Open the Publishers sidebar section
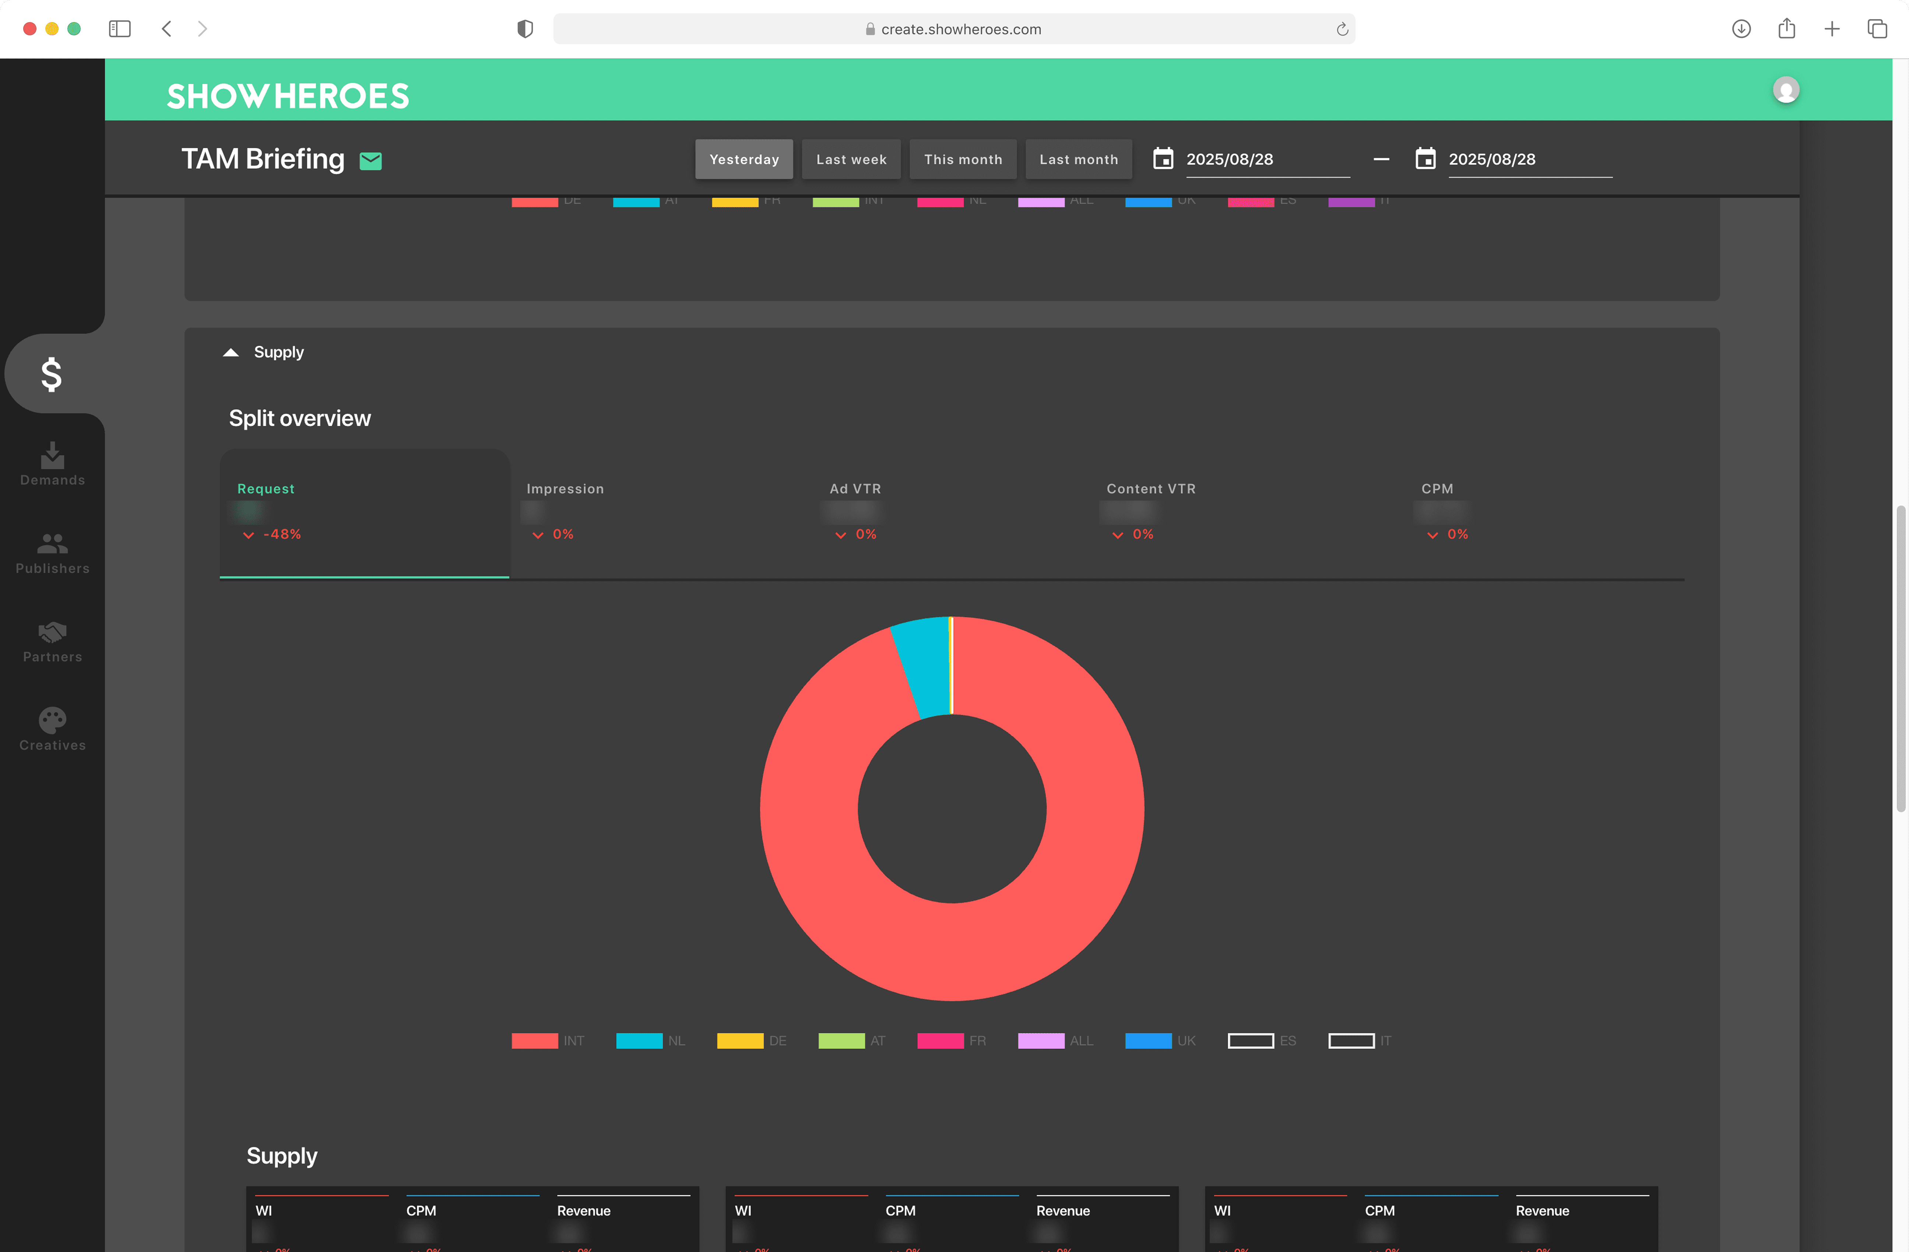1909x1252 pixels. pos(52,553)
